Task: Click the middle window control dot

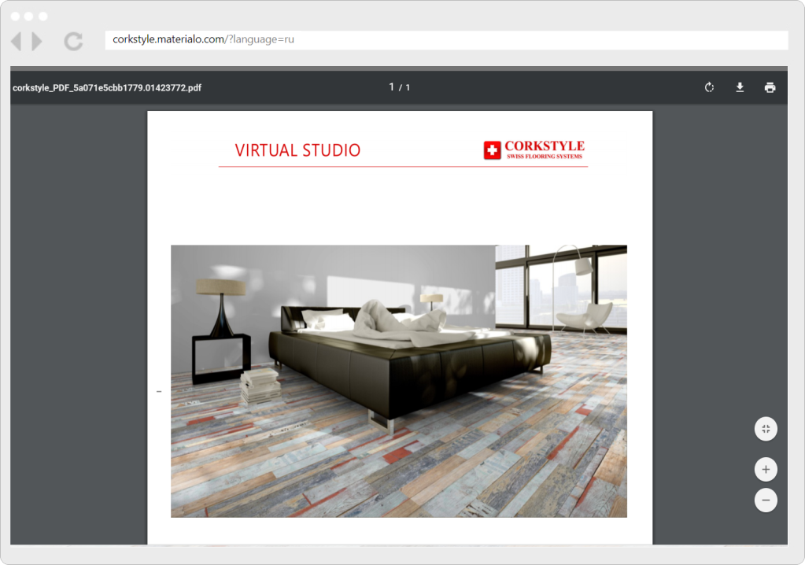Action: pyautogui.click(x=28, y=16)
